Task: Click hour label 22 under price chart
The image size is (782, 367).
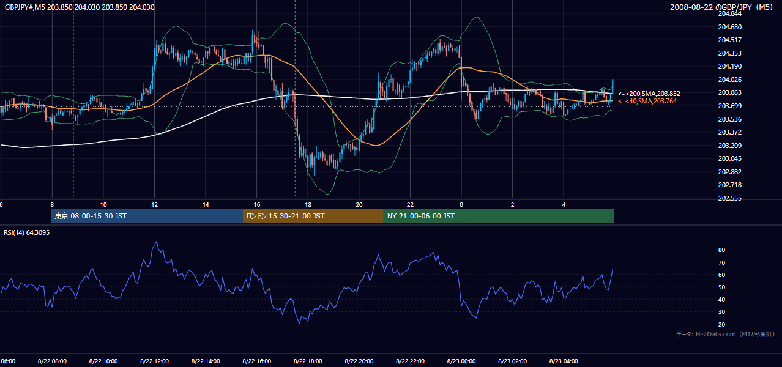Action: point(411,205)
